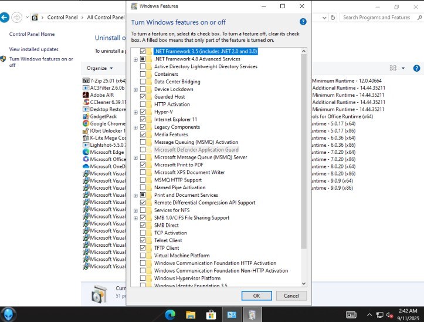Expand Legacy Components node
The width and height of the screenshot is (424, 322).
click(135, 128)
